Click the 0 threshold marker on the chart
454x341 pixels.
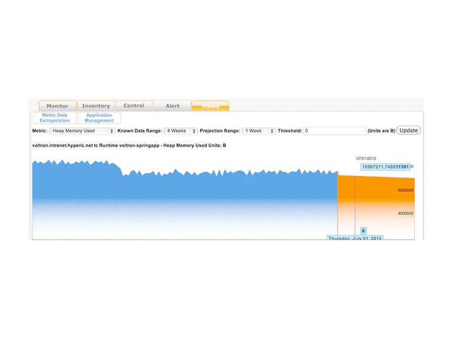pyautogui.click(x=363, y=231)
